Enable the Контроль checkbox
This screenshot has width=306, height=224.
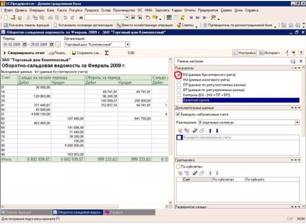pyautogui.click(x=178, y=95)
